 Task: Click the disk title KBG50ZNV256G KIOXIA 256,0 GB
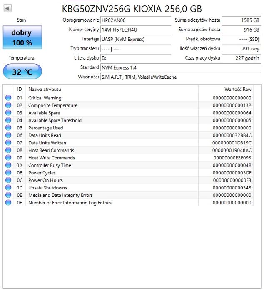(132, 9)
